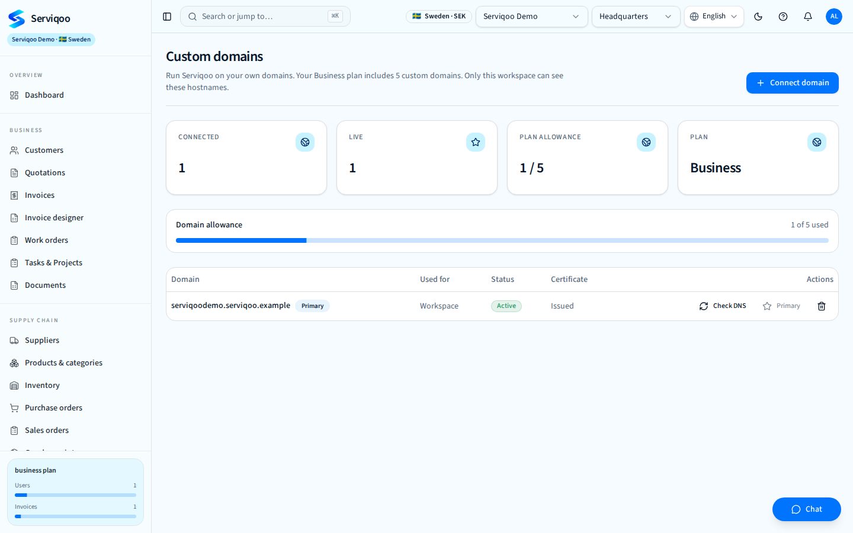
Task: Click the Active status badge
Action: (x=506, y=306)
